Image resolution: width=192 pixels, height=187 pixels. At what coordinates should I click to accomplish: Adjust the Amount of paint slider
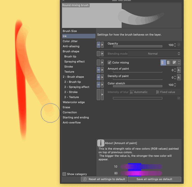tap(137, 72)
